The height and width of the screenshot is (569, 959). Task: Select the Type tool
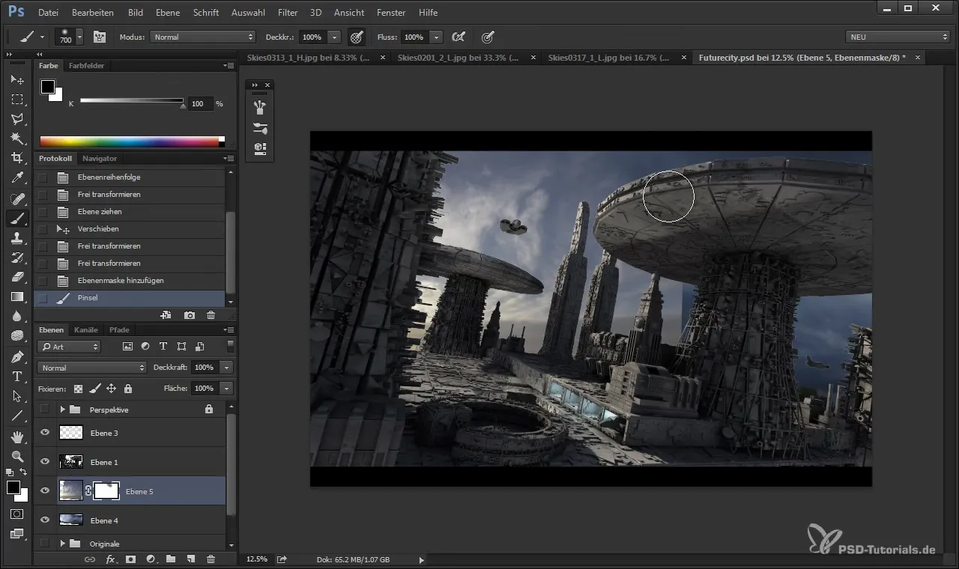tap(17, 376)
